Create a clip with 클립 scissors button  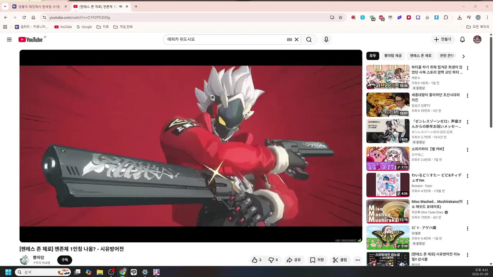pos(340,260)
